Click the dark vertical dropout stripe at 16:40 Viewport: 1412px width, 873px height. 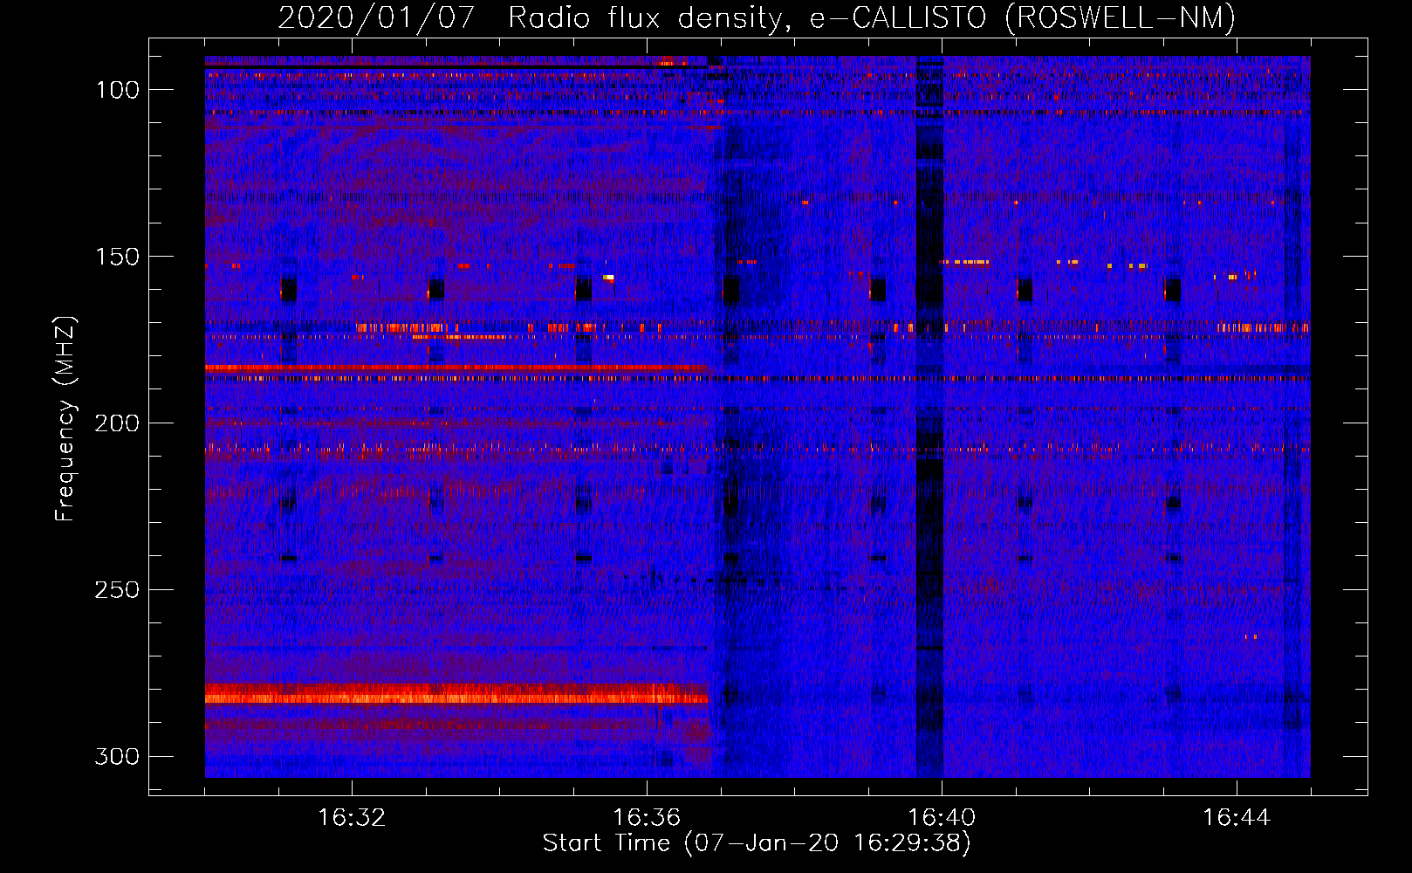pos(929,416)
